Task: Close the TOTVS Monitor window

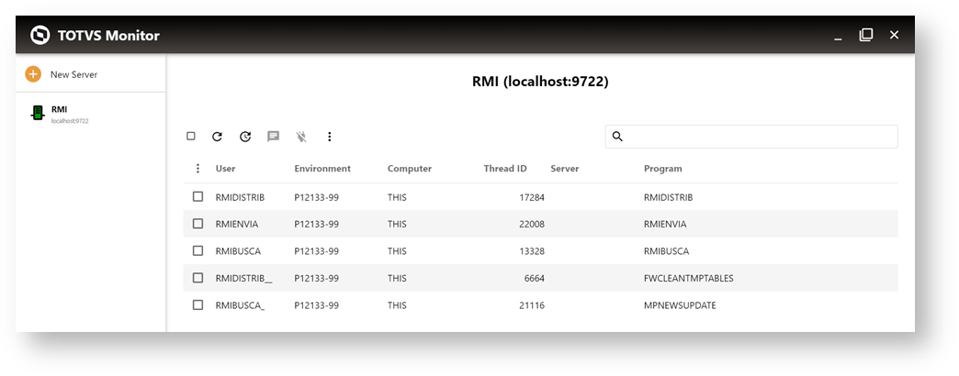Action: click(x=894, y=35)
